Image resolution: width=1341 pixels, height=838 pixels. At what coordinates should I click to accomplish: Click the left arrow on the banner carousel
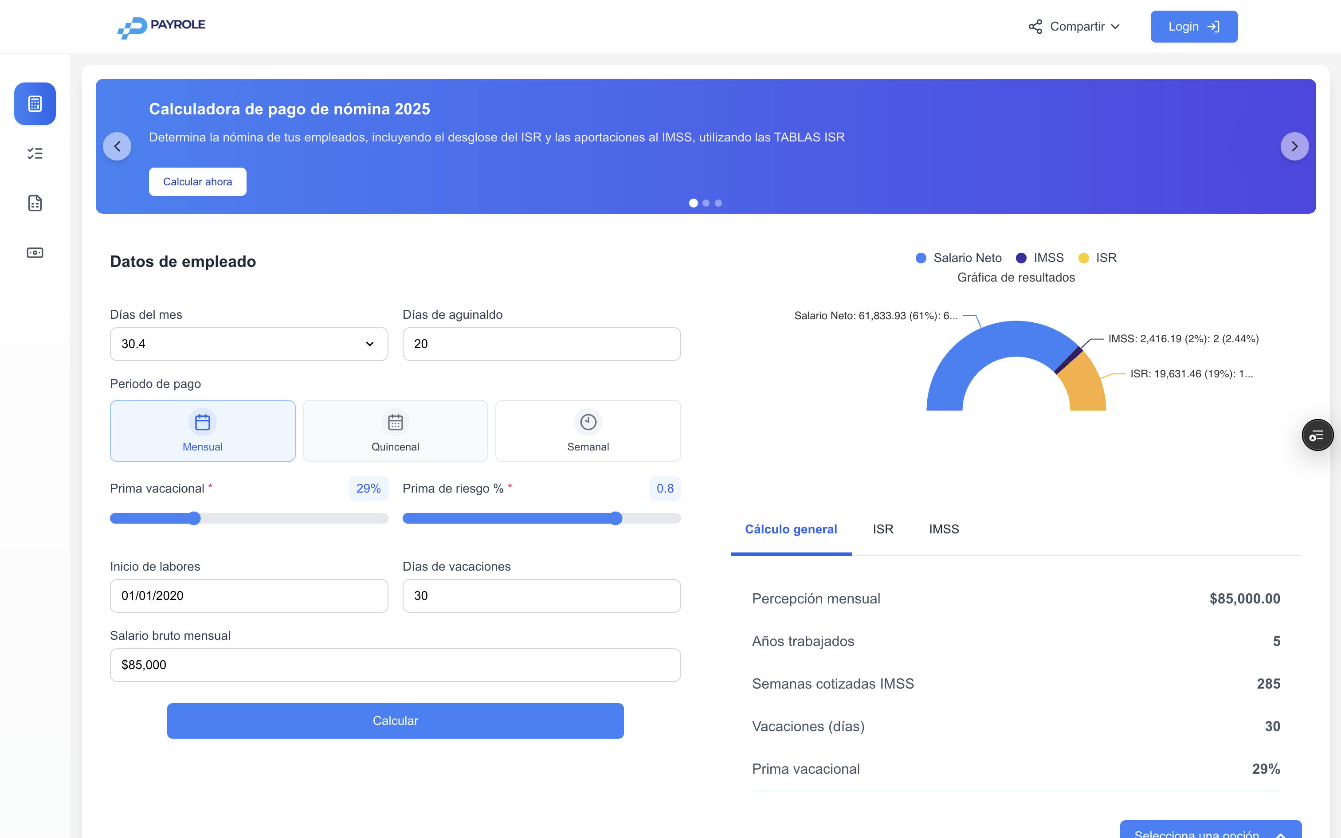click(117, 146)
